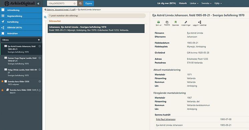
Task: Open Arkivsökning in the sidebar
Action: (x=21, y=10)
